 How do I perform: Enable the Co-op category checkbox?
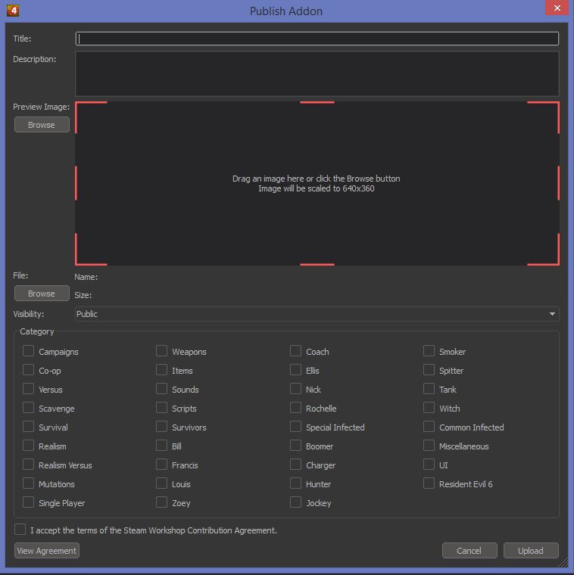click(28, 370)
